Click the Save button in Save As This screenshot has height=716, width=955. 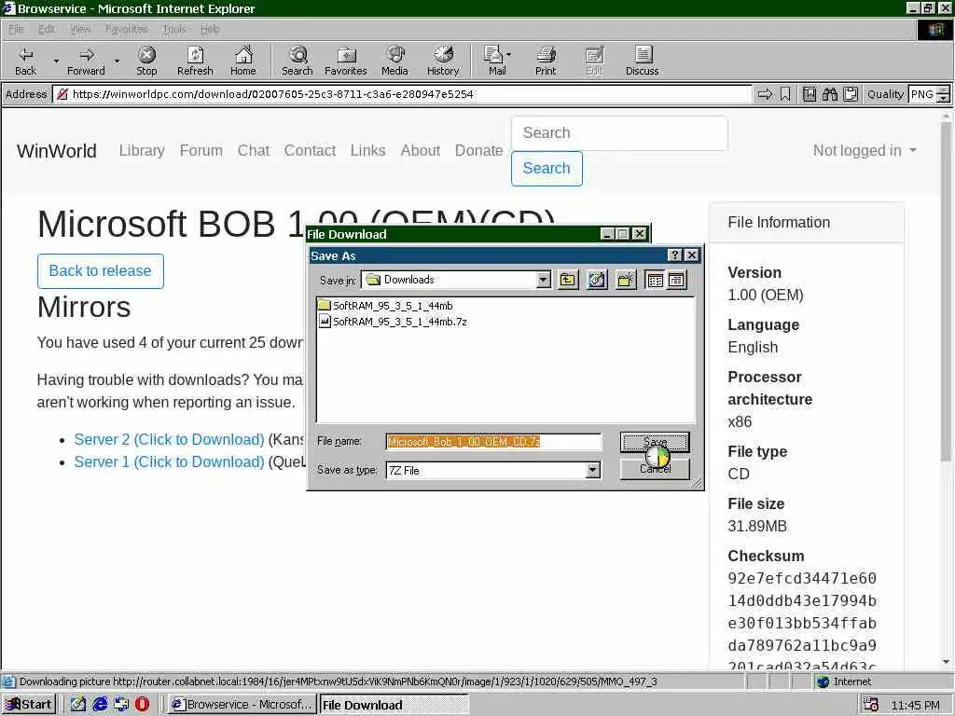(x=655, y=442)
